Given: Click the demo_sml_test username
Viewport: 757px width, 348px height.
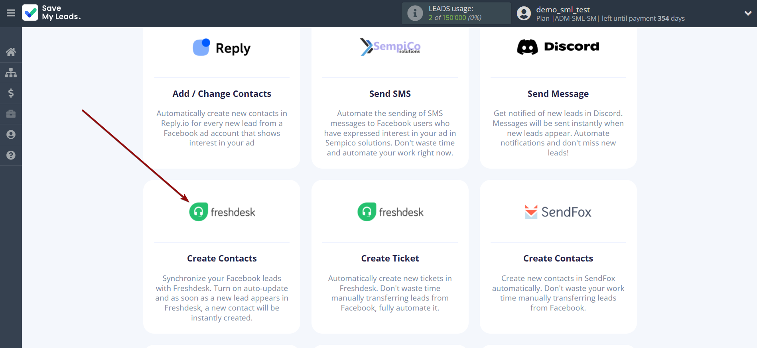Looking at the screenshot, I should 562,10.
